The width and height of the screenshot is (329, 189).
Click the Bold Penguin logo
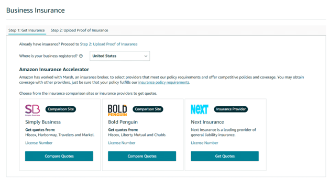pyautogui.click(x=117, y=110)
